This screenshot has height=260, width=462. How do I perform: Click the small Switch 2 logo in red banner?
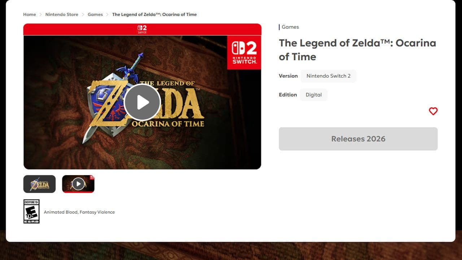pyautogui.click(x=142, y=29)
